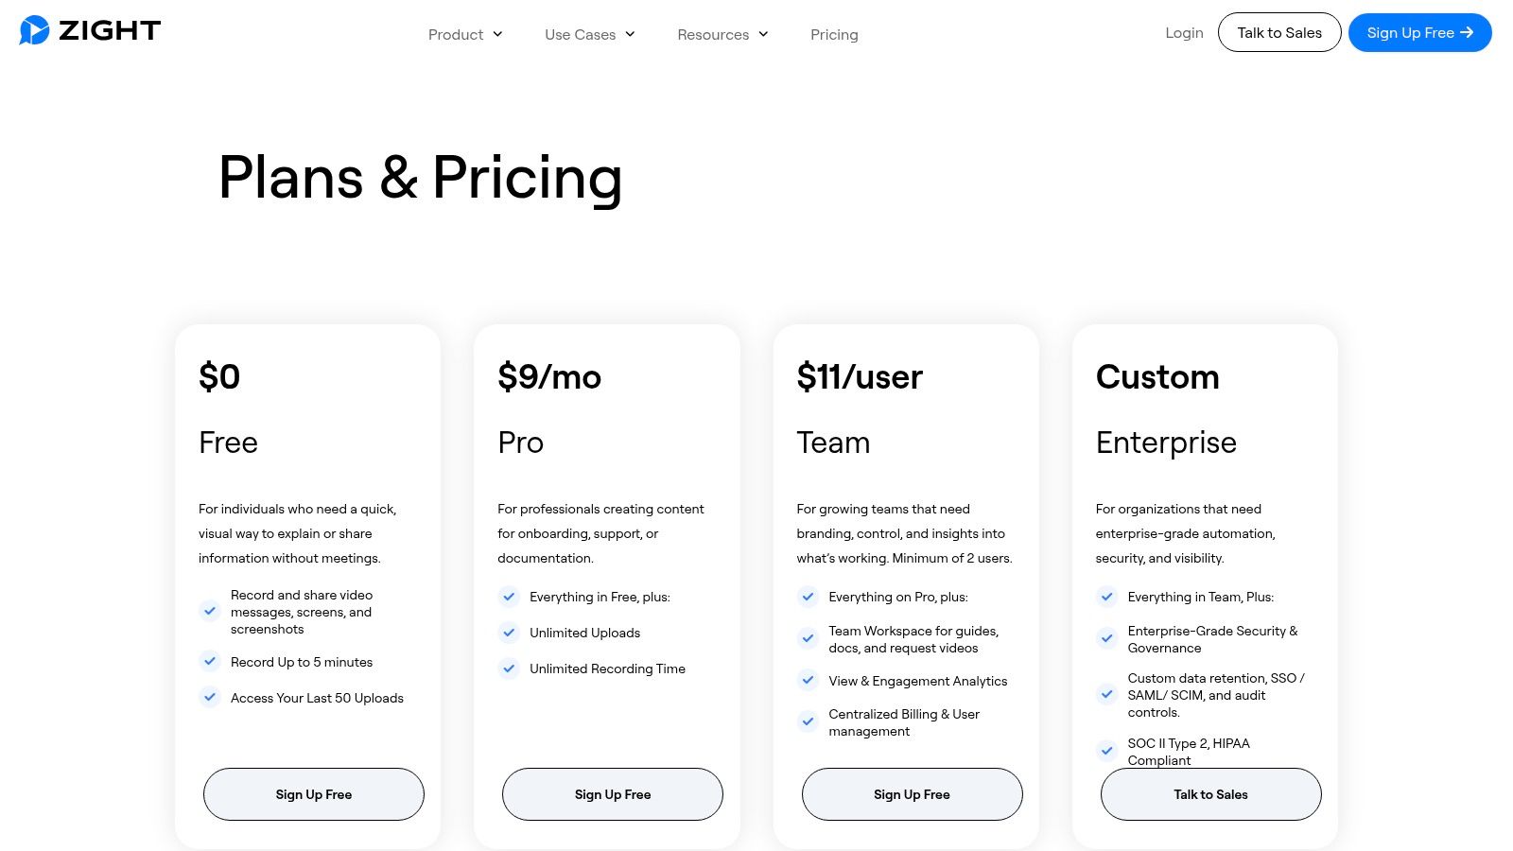
Task: Click Talk to Sales on the Enterprise plan
Action: [1210, 794]
